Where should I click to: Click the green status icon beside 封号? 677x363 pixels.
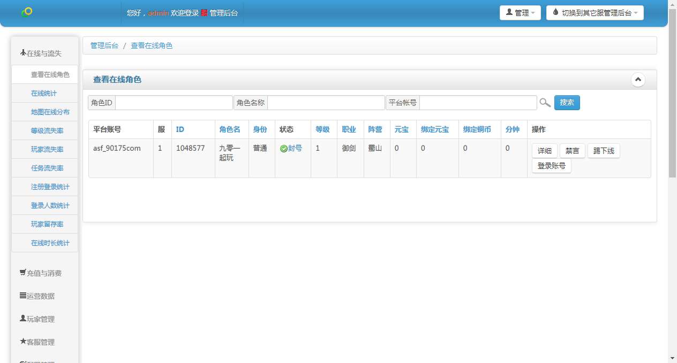[x=284, y=148]
